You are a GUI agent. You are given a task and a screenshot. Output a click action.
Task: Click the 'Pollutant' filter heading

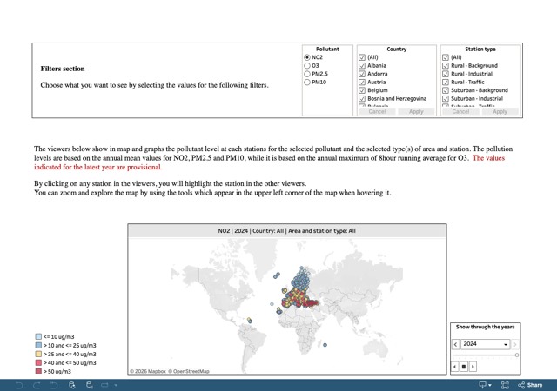pyautogui.click(x=327, y=50)
